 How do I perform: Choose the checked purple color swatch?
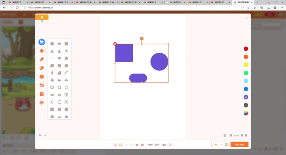click(x=246, y=97)
